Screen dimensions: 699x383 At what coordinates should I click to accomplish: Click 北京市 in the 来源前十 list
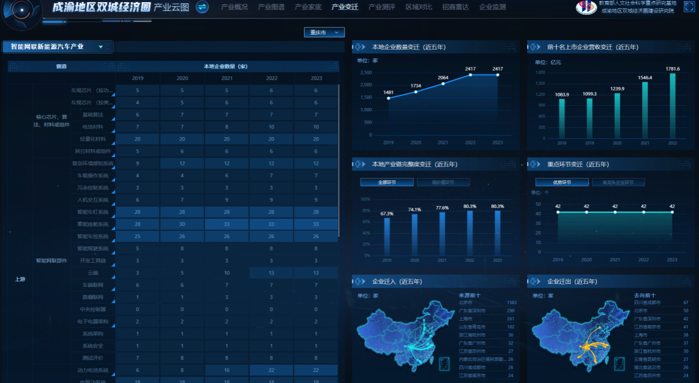[x=466, y=303]
